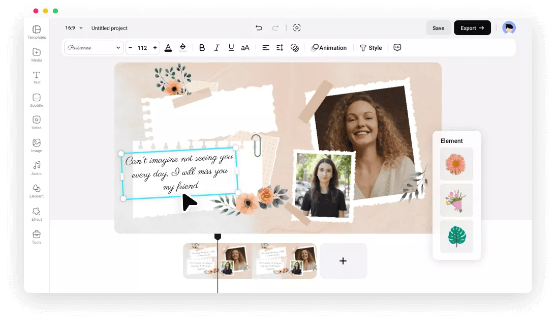Open the Parisienne font dropdown

[94, 47]
